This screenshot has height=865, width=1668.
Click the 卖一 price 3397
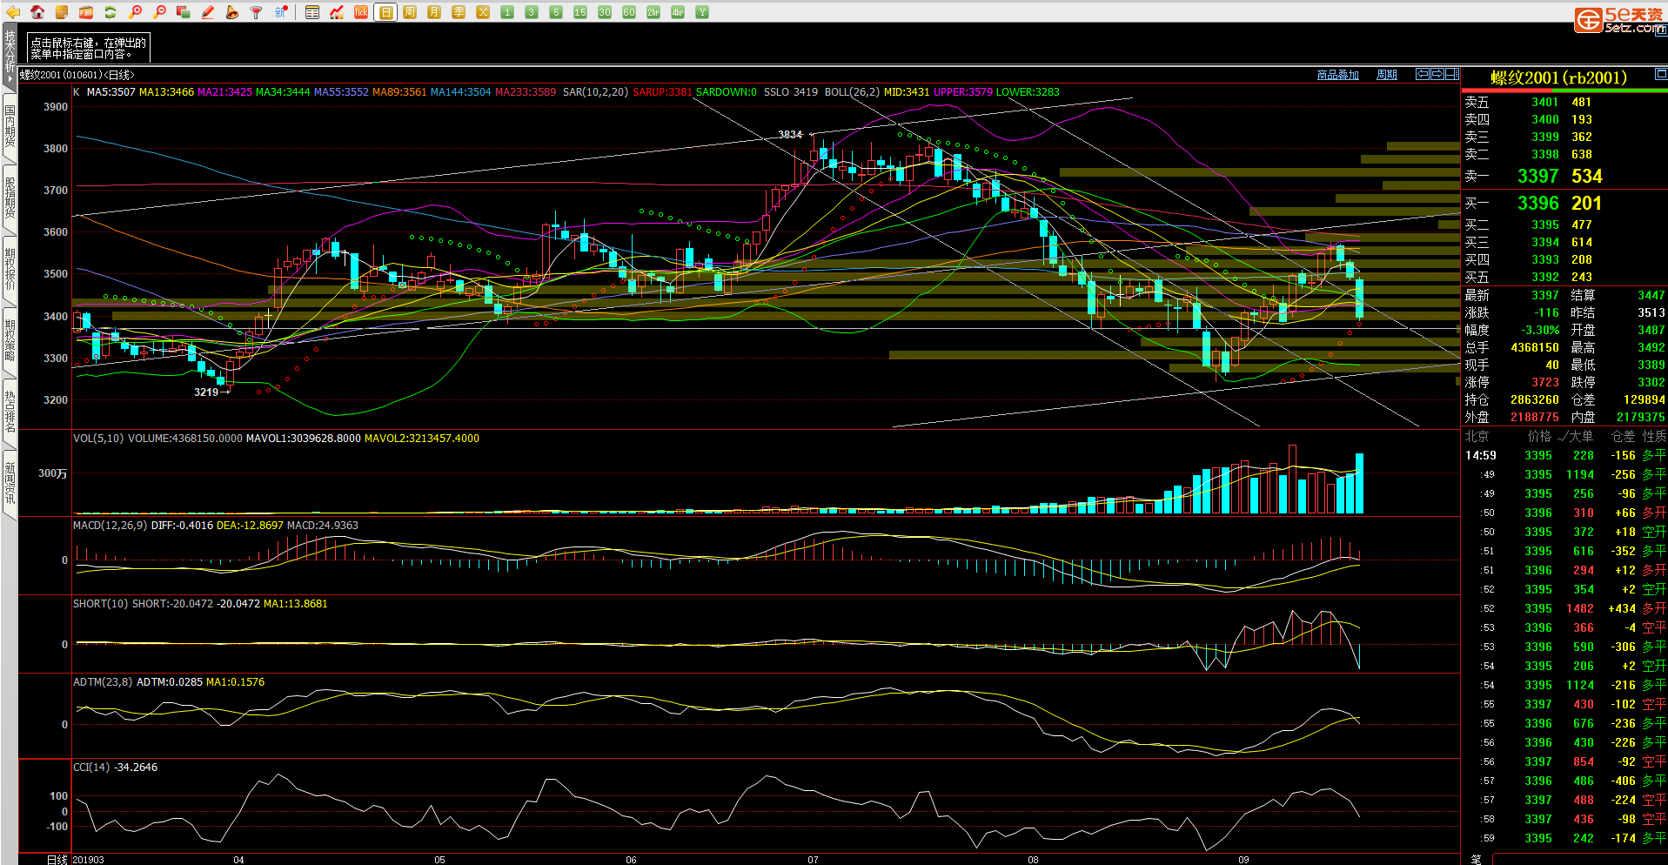click(x=1537, y=176)
